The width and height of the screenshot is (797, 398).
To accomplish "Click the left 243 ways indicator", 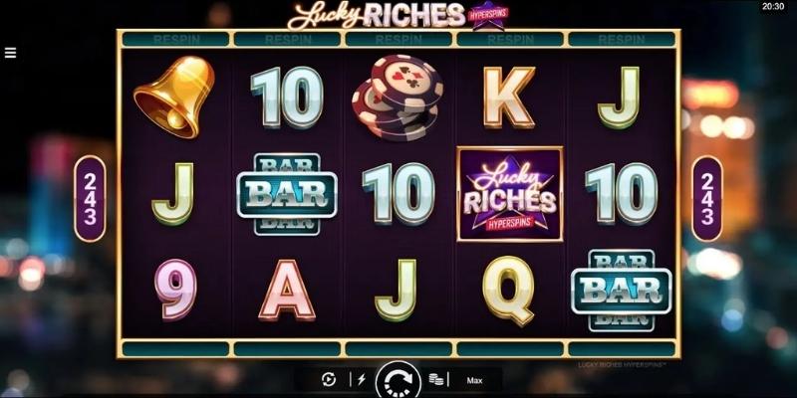I will tap(90, 199).
